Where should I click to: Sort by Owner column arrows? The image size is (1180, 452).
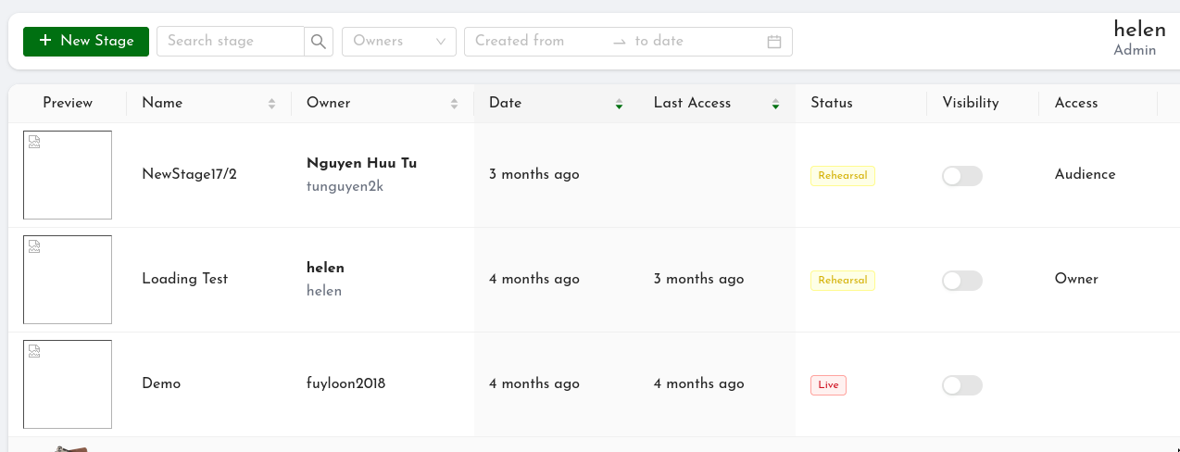(454, 104)
